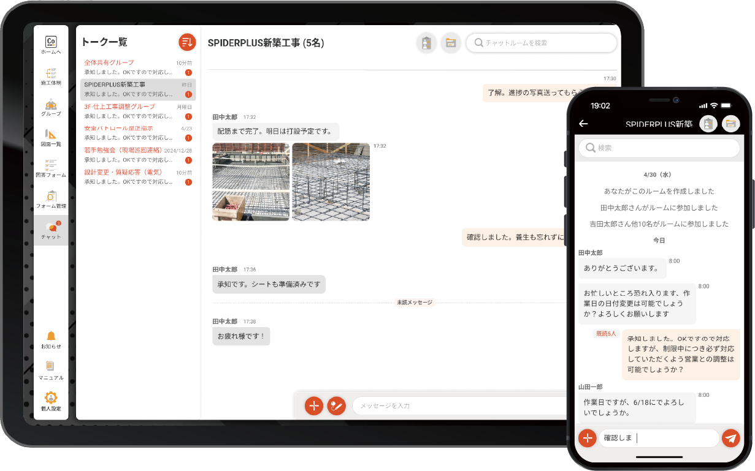755x471 pixels.
Task: Click the SPIDERPLUS新築工事 (5名) tablet chat title
Action: pos(266,43)
